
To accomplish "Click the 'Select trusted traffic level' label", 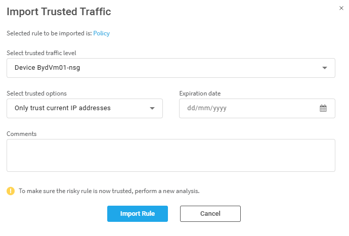I will coord(41,53).
